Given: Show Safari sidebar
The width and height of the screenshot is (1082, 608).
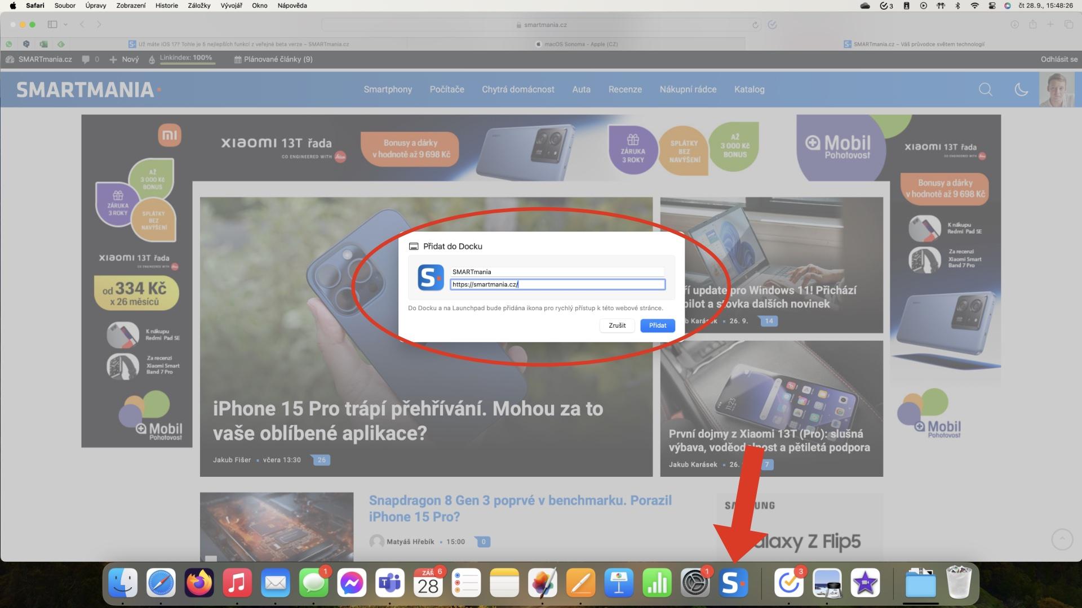Looking at the screenshot, I should point(52,24).
